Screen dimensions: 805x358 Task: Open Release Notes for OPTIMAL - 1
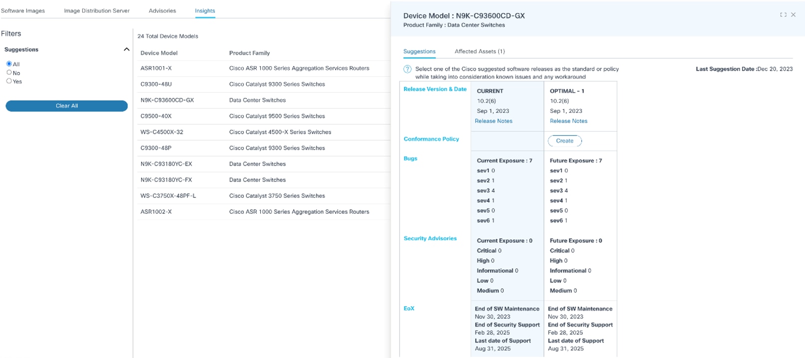tap(568, 121)
